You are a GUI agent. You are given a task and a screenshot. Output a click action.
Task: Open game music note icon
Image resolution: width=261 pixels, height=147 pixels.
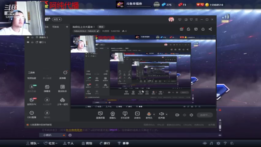211,143
